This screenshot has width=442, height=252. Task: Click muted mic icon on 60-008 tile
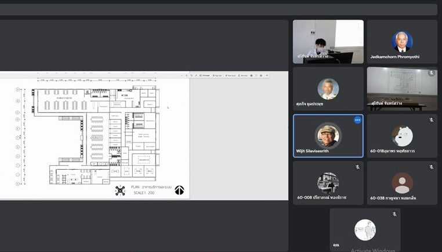pyautogui.click(x=357, y=167)
